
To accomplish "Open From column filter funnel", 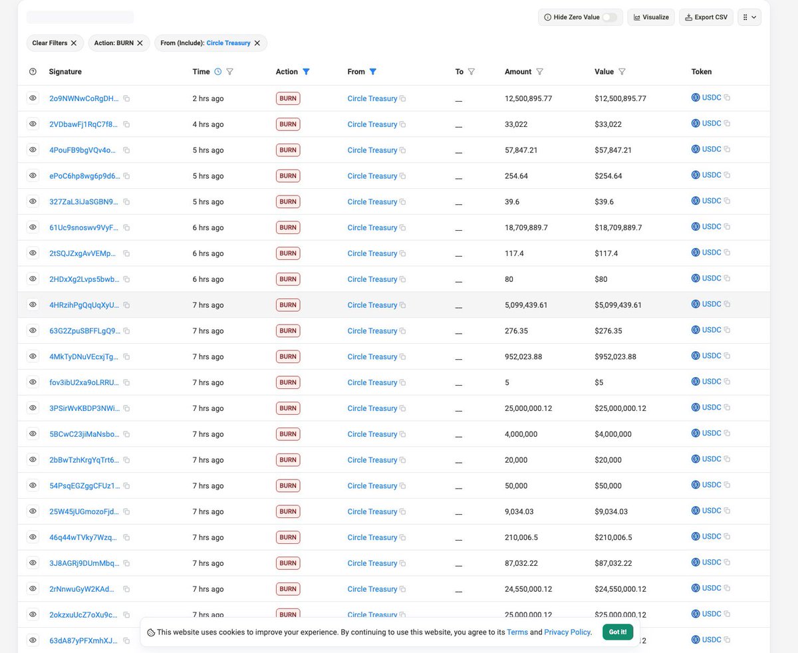I will click(x=372, y=72).
